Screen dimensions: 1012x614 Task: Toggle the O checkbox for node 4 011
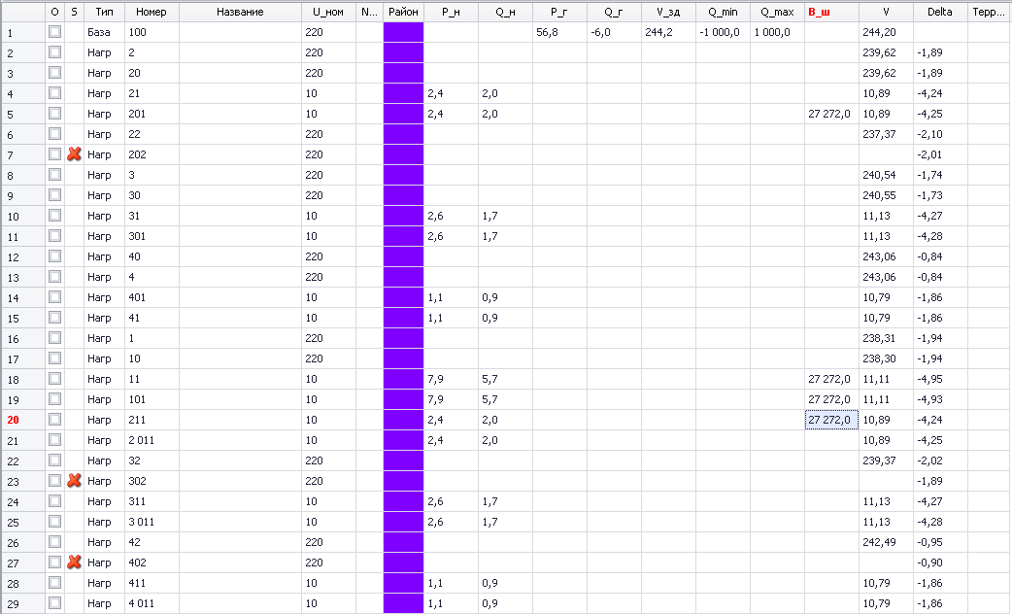[54, 603]
